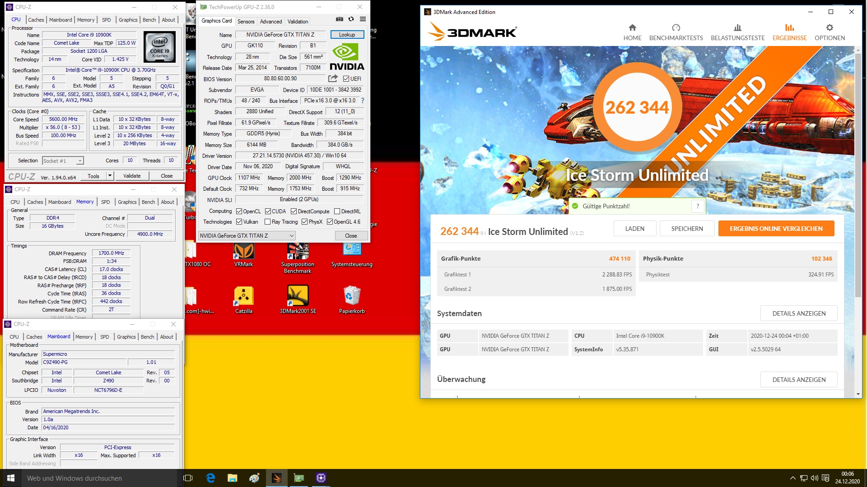Click Lookup button in GPU-Z
This screenshot has width=867, height=487.
click(x=347, y=35)
